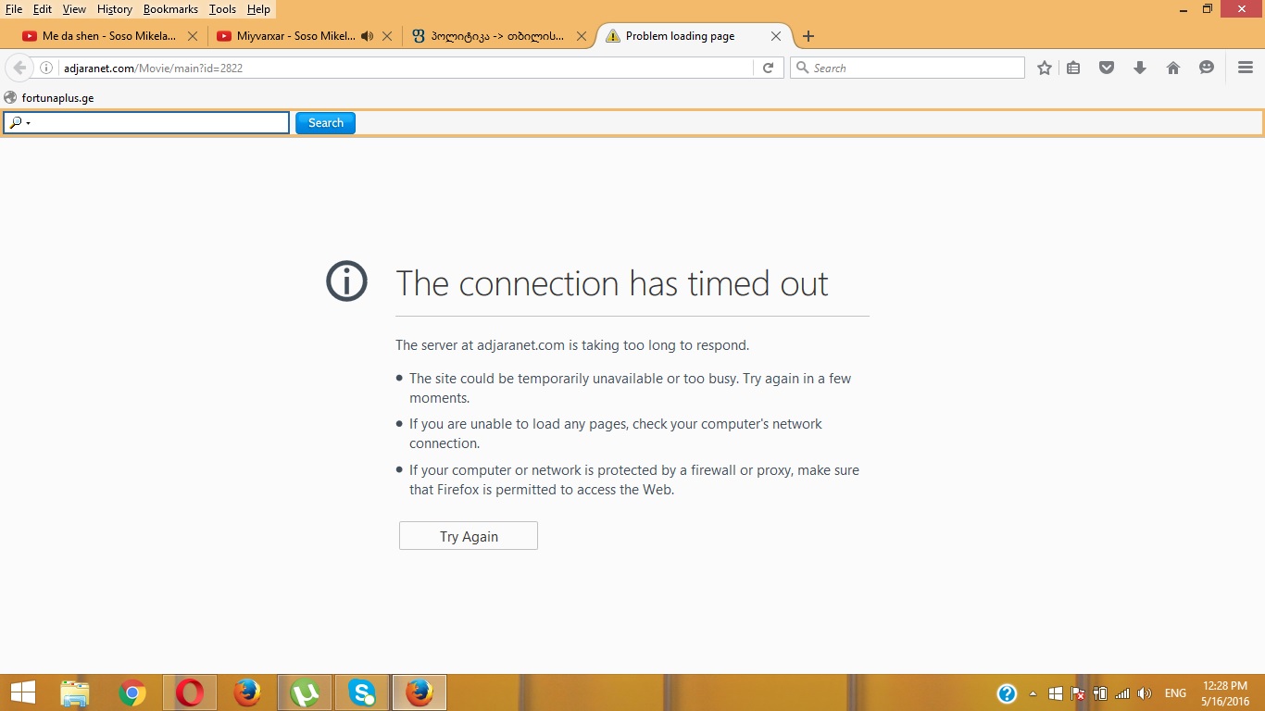Open the fortunaplus.ge bookmark

49,97
